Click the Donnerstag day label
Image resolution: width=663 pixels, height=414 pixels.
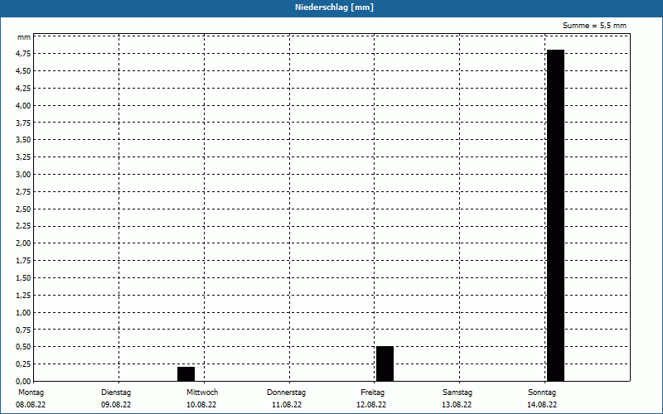click(x=286, y=392)
